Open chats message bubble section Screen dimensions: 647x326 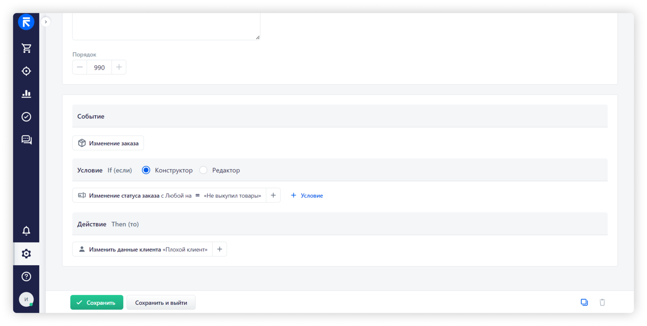(26, 139)
